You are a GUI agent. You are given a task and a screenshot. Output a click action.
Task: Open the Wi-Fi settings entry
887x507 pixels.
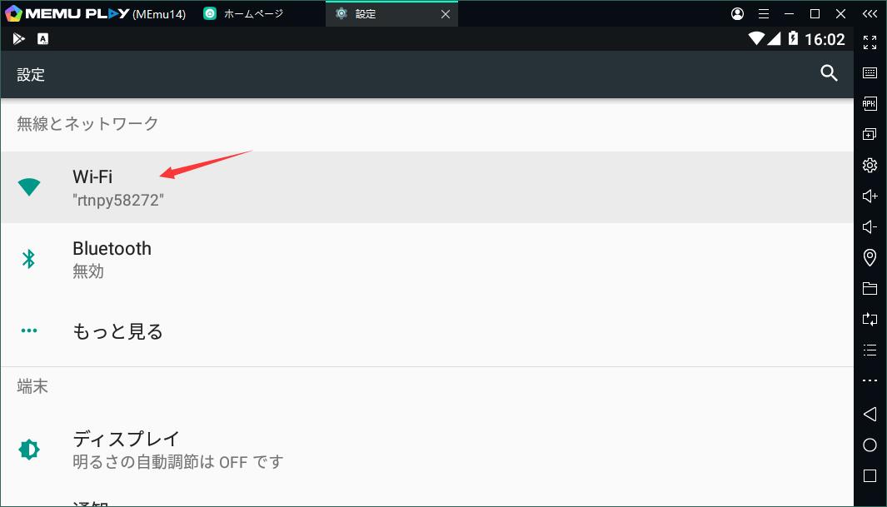pyautogui.click(x=427, y=187)
